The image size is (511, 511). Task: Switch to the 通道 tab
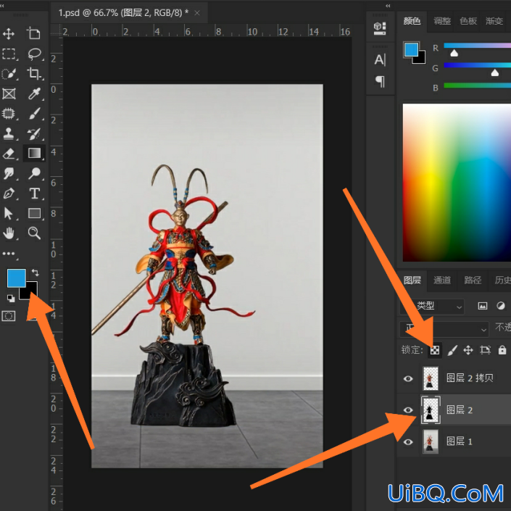pos(442,281)
